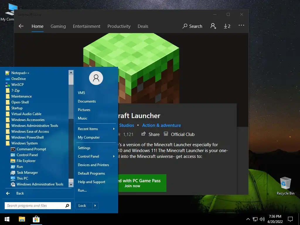Open Windows Administrative Tools under Windows System

click(x=36, y=184)
